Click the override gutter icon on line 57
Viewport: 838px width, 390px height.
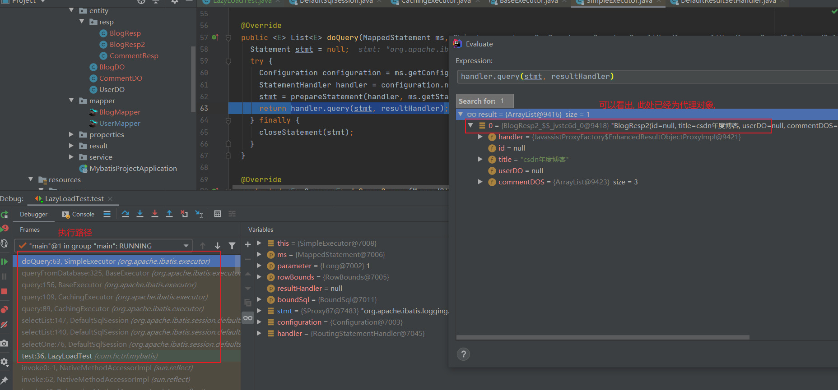pos(215,37)
